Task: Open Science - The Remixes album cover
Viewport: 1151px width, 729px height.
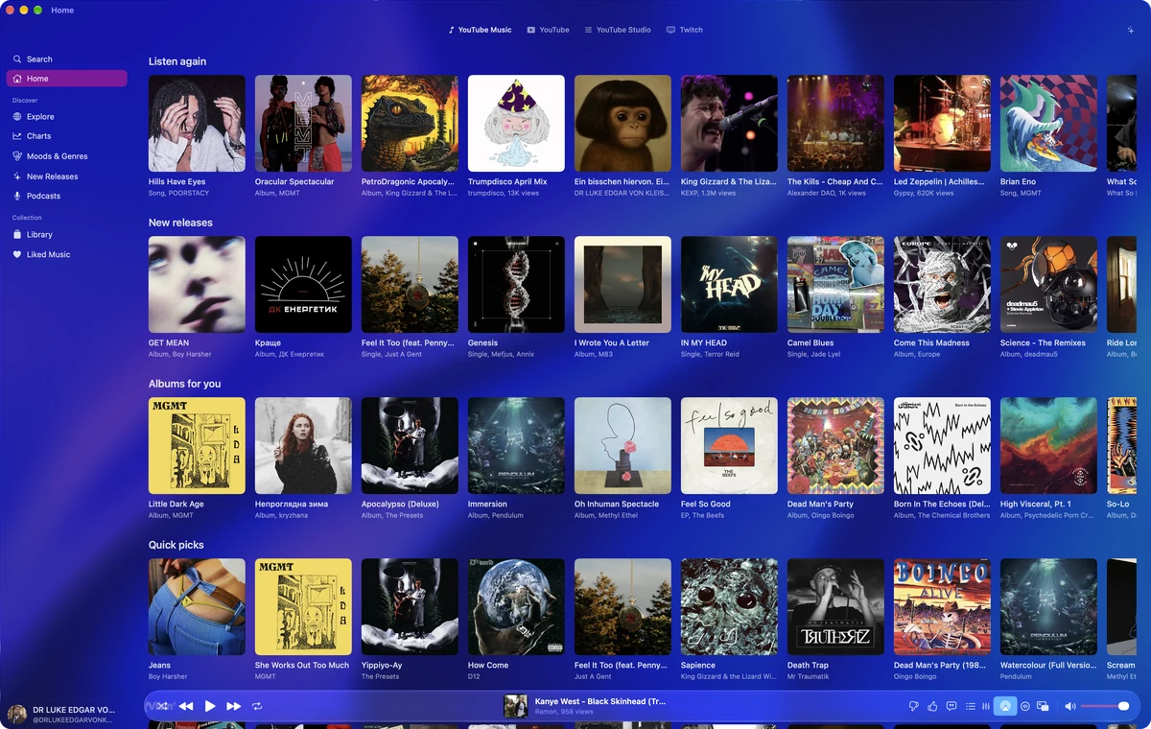Action: click(x=1048, y=285)
